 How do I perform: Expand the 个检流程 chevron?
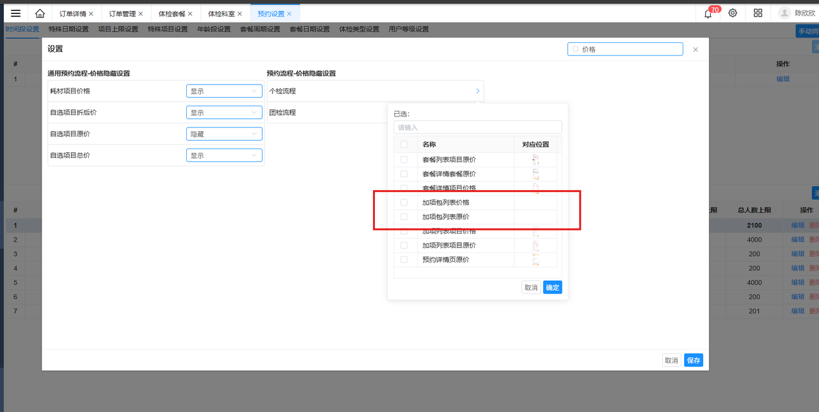[x=477, y=91]
